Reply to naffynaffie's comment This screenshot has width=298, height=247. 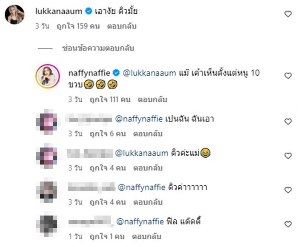click(x=152, y=99)
